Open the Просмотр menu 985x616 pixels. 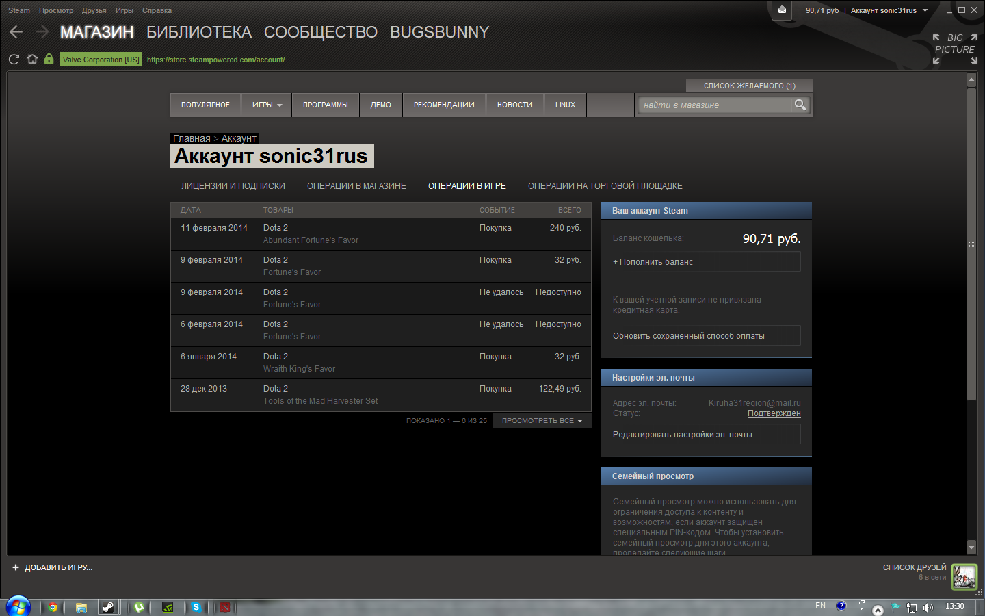(56, 10)
